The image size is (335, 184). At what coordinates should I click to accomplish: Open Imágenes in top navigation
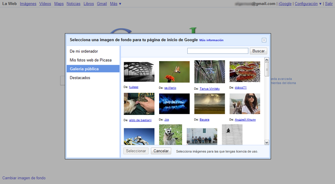[28, 3]
